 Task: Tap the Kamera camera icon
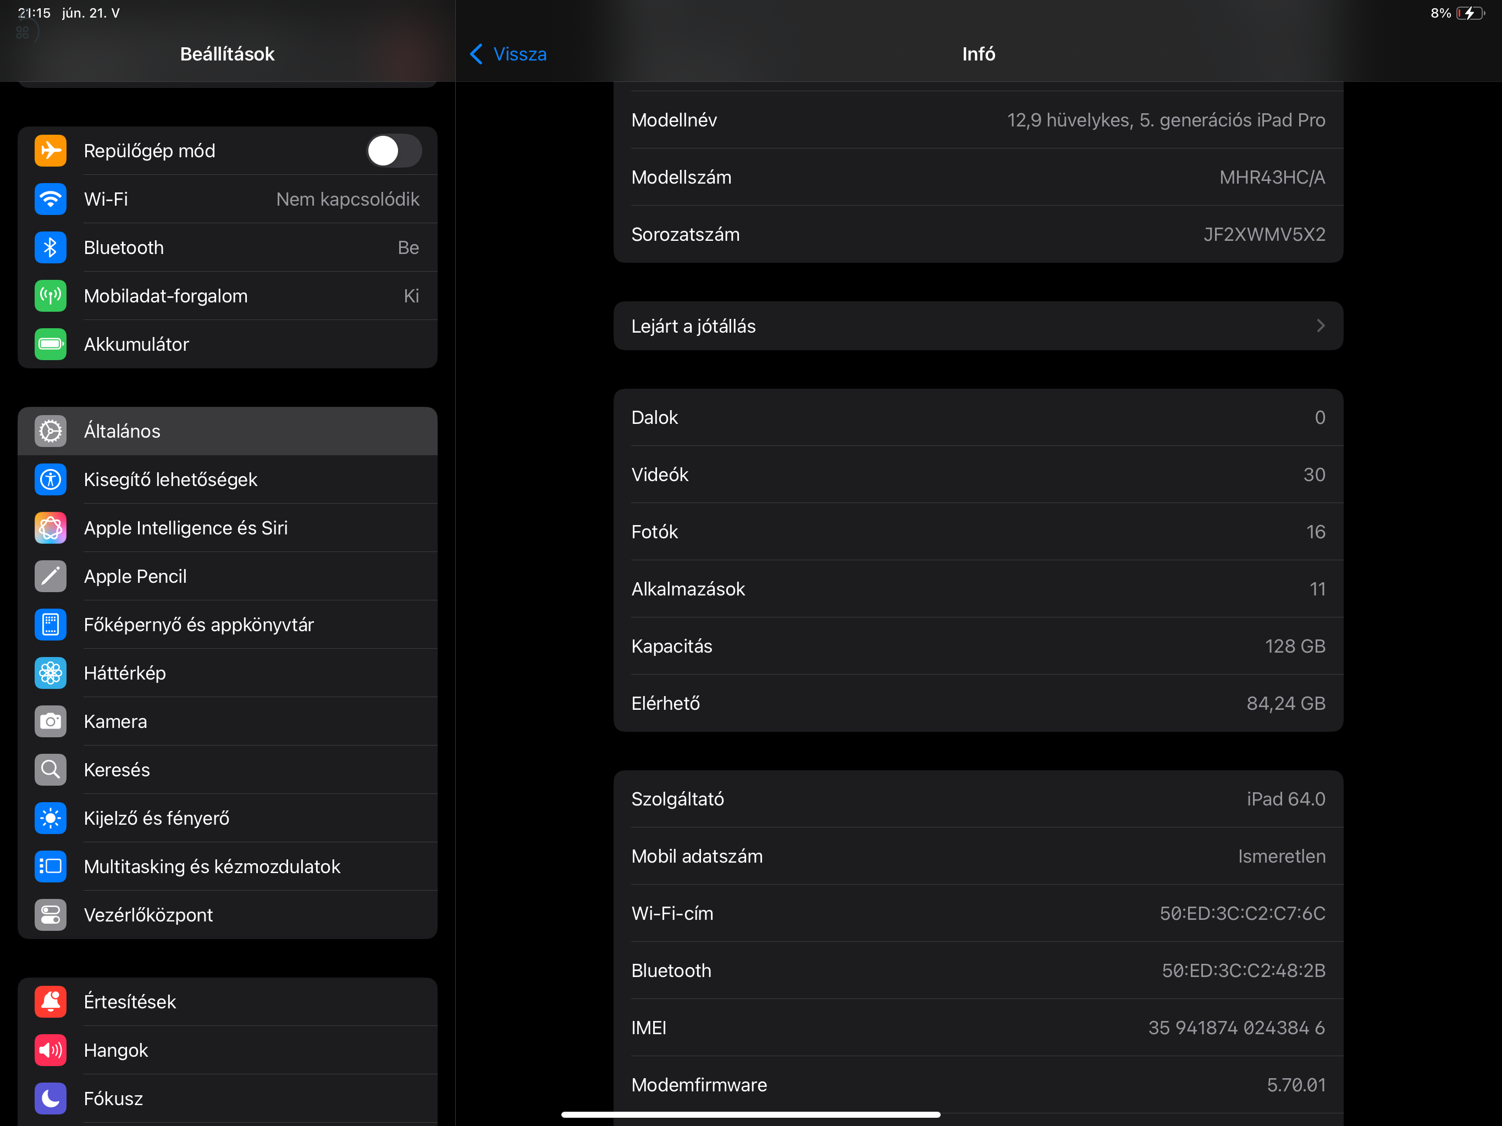tap(50, 721)
